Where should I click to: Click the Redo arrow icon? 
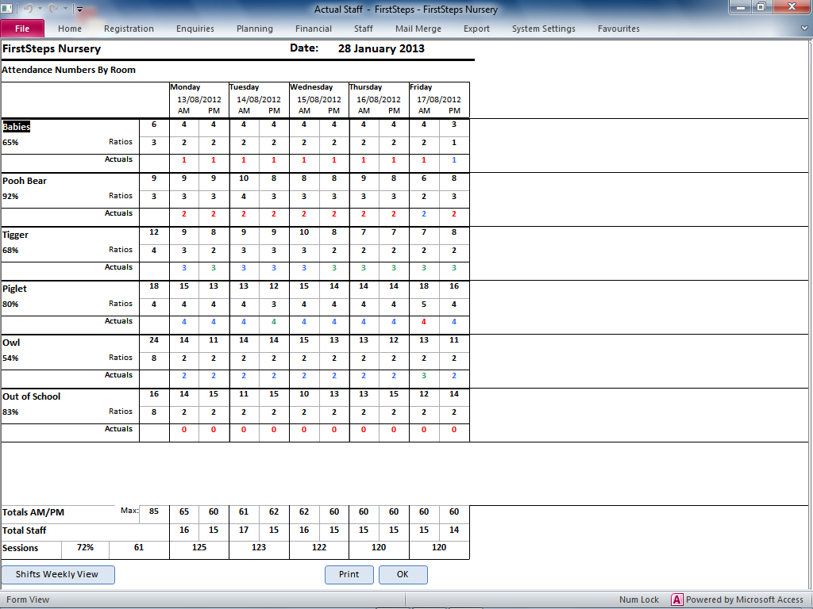point(53,8)
